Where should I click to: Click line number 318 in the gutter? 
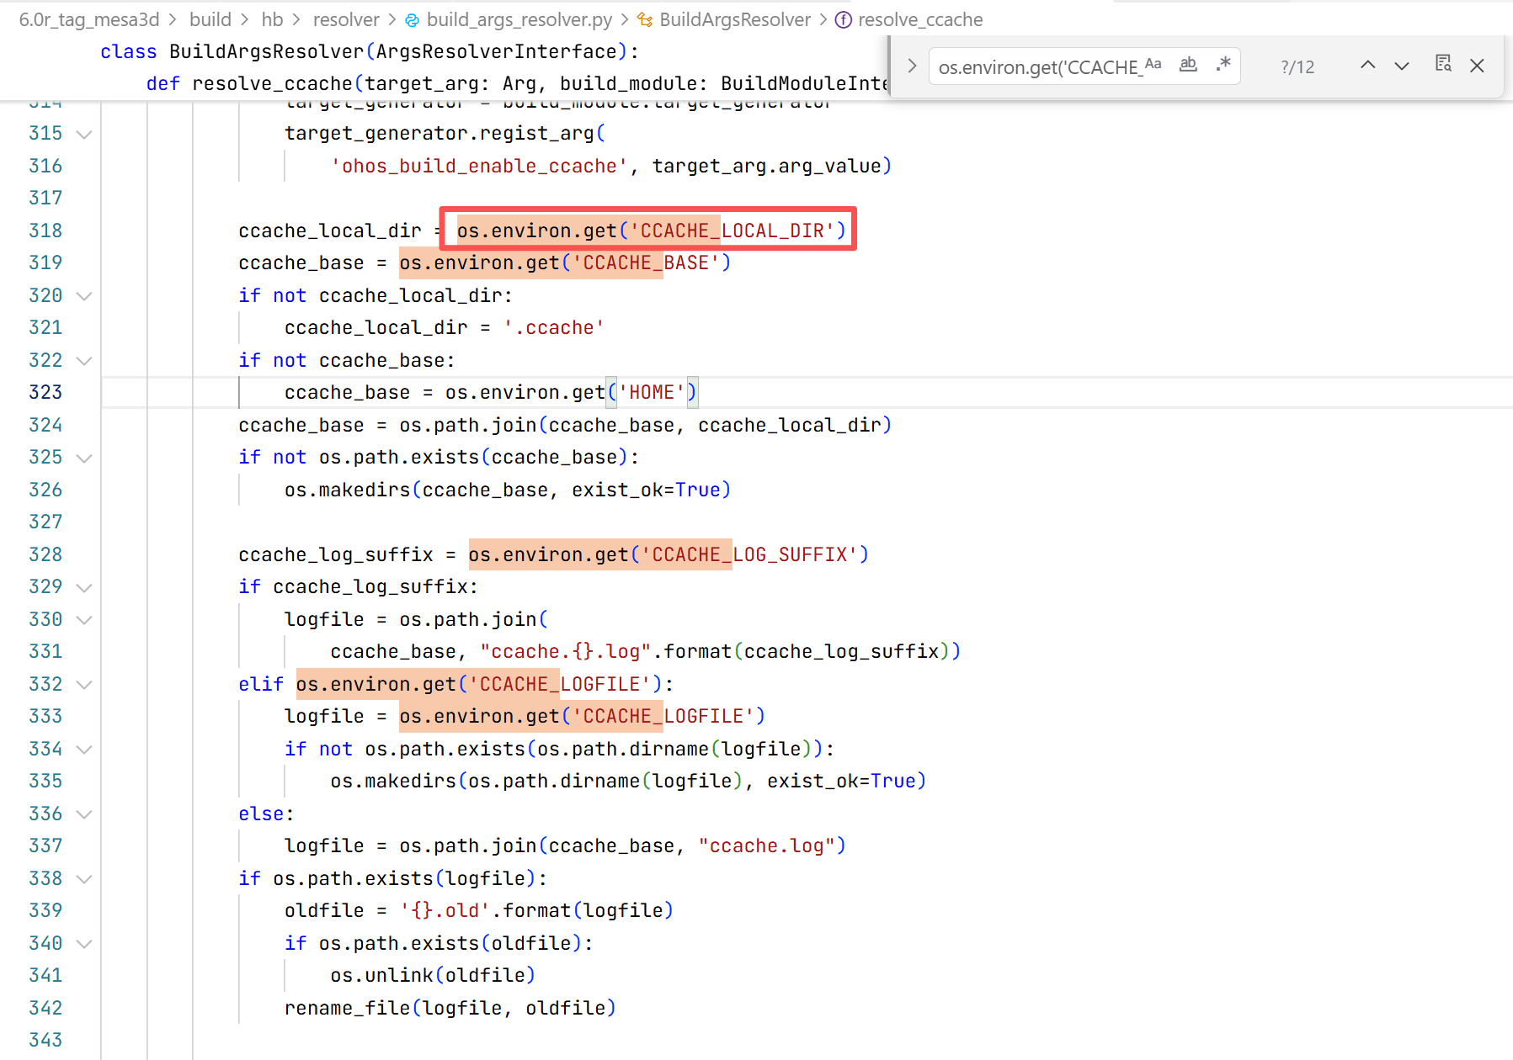pyautogui.click(x=45, y=231)
